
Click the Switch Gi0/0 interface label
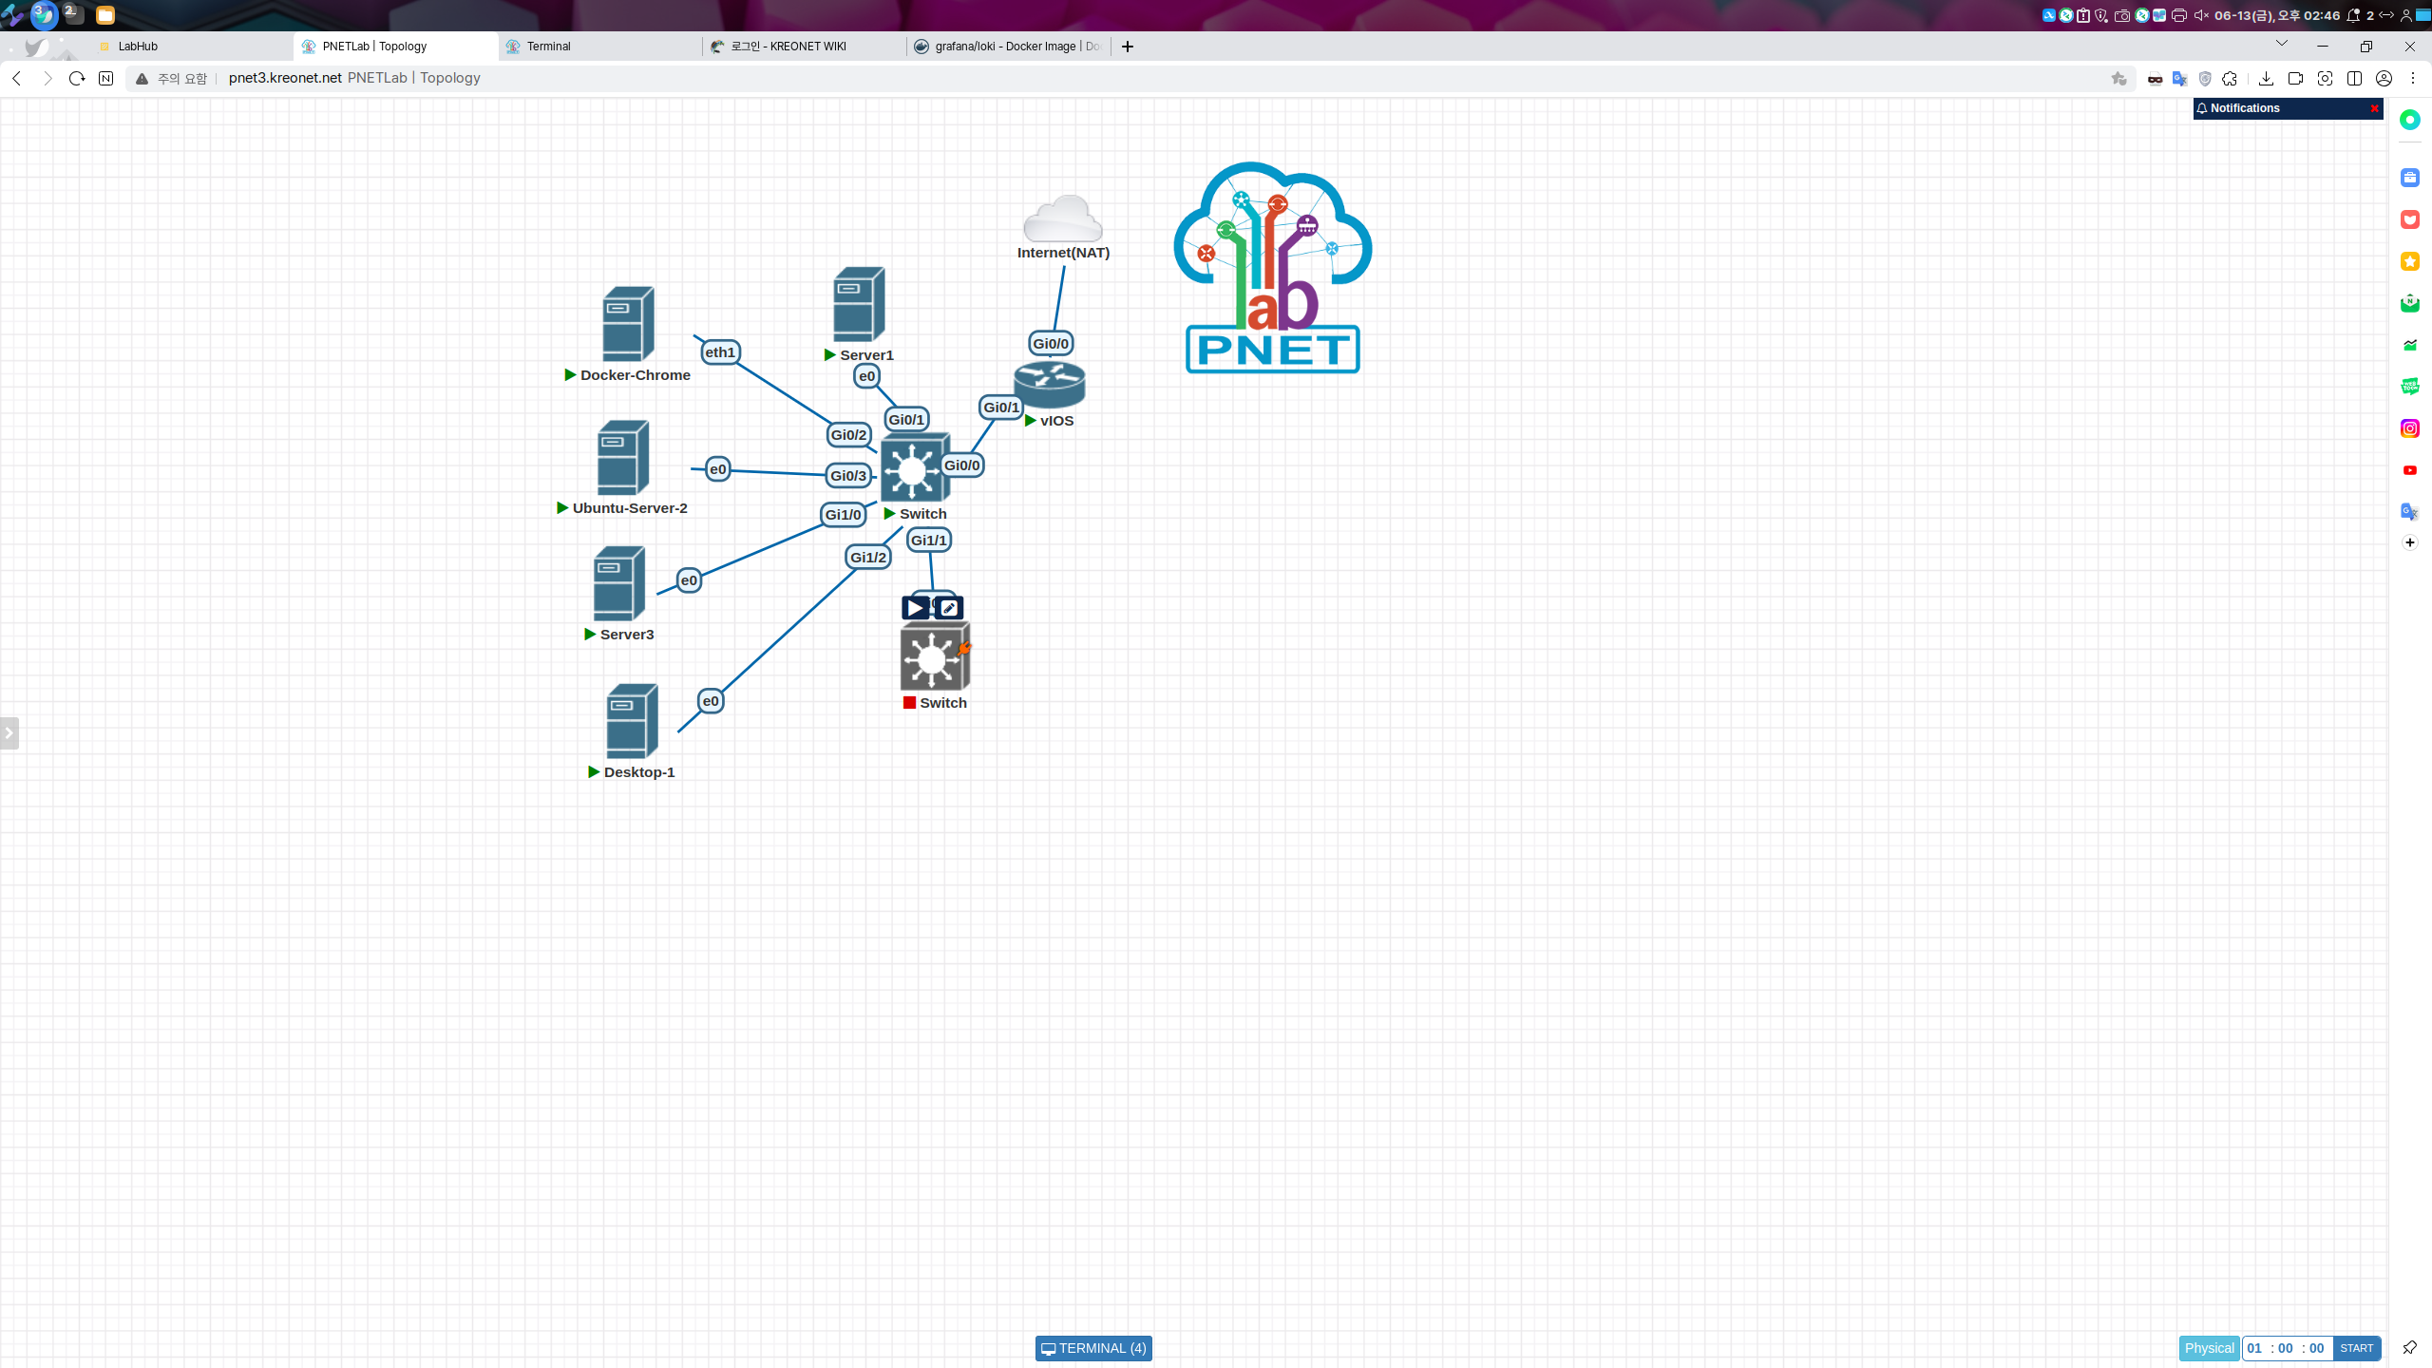point(961,465)
